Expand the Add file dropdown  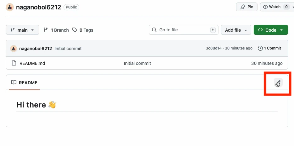coord(236,30)
